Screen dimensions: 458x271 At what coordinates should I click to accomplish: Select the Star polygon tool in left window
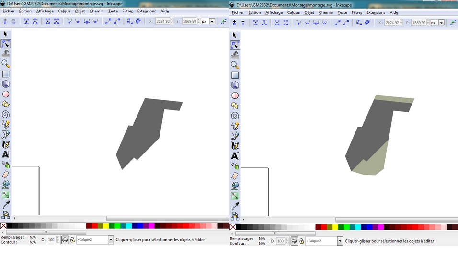coord(6,105)
